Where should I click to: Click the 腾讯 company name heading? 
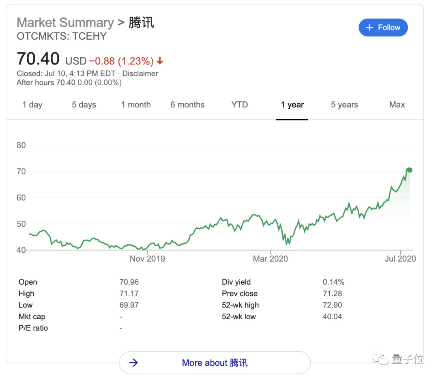(x=142, y=22)
